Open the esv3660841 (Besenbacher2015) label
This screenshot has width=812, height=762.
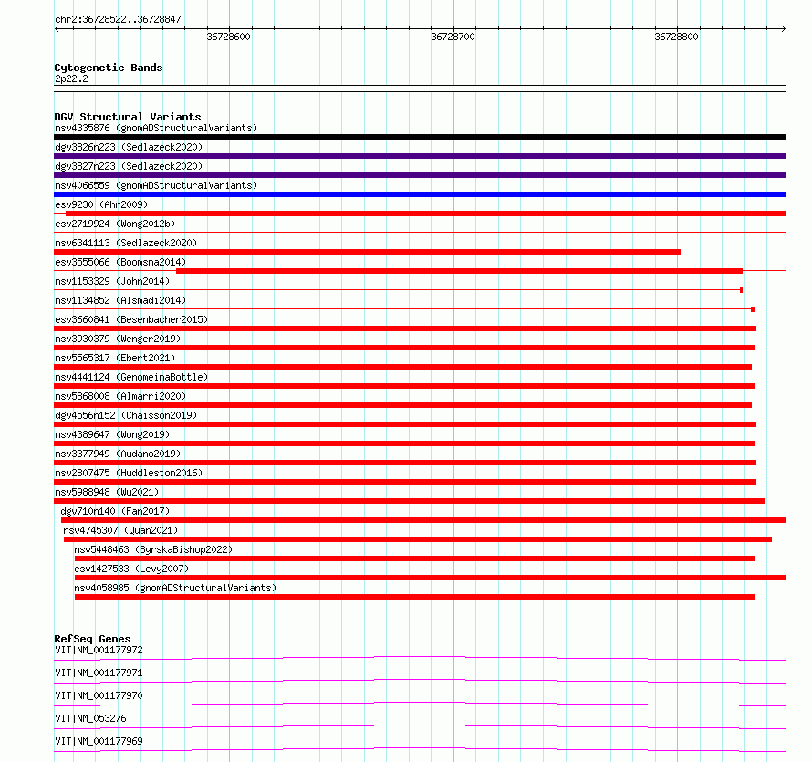(x=131, y=319)
